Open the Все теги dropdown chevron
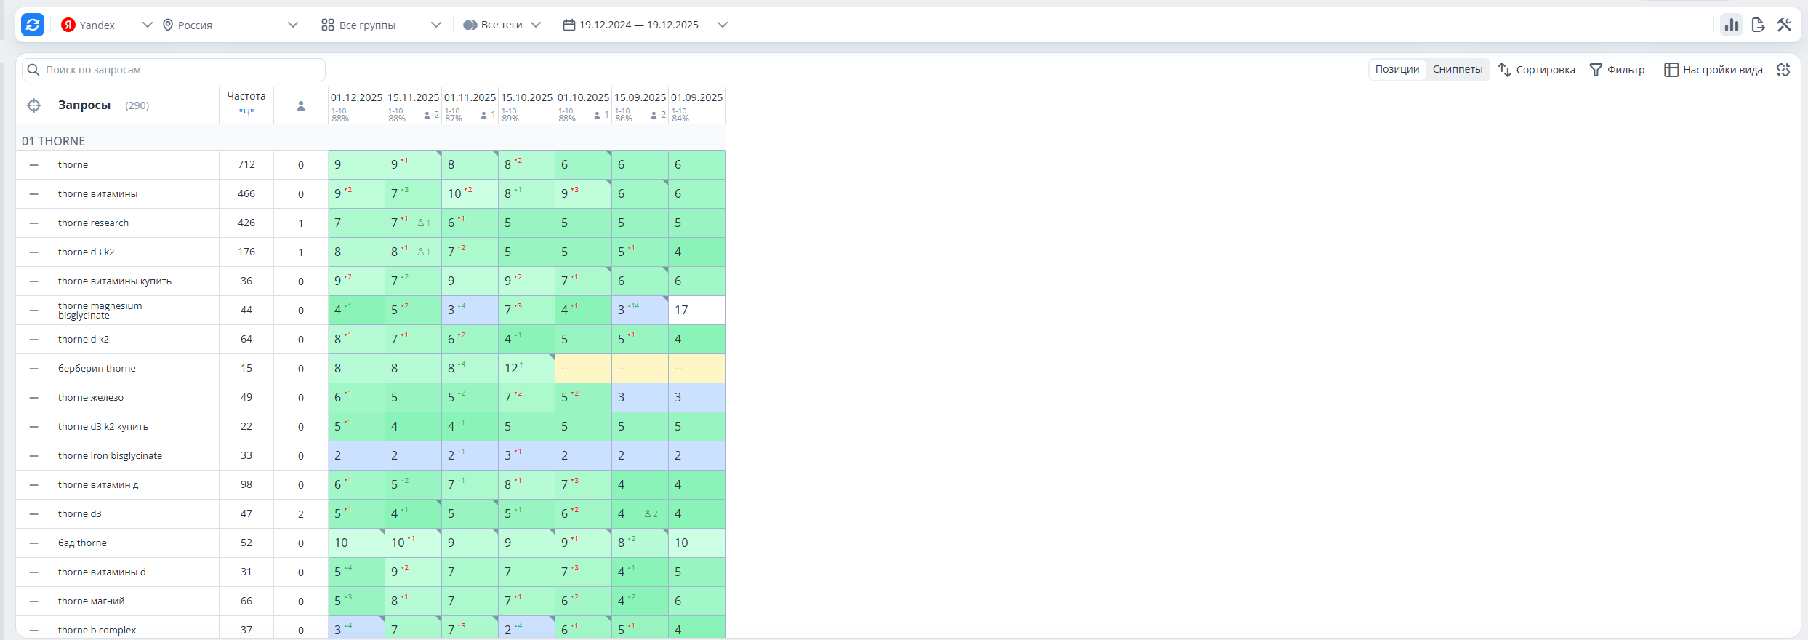This screenshot has height=640, width=1808. (537, 25)
